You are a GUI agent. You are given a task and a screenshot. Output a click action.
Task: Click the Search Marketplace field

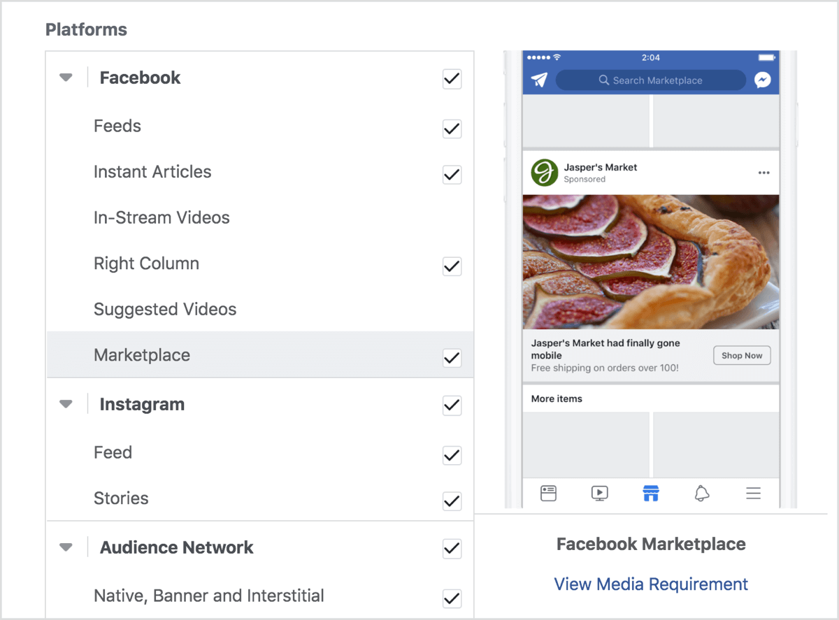pos(651,80)
